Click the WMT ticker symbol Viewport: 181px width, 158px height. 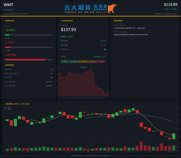8,5
